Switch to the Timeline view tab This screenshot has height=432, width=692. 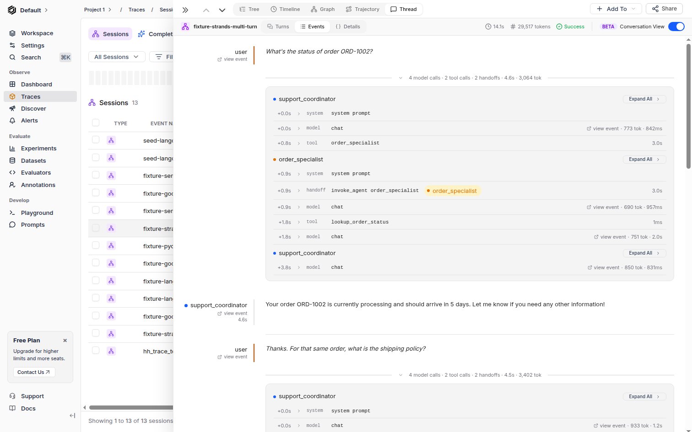pos(285,9)
